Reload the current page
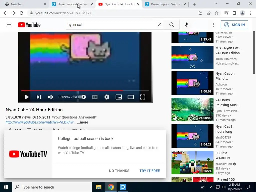The height and width of the screenshot is (192, 256). point(21,13)
